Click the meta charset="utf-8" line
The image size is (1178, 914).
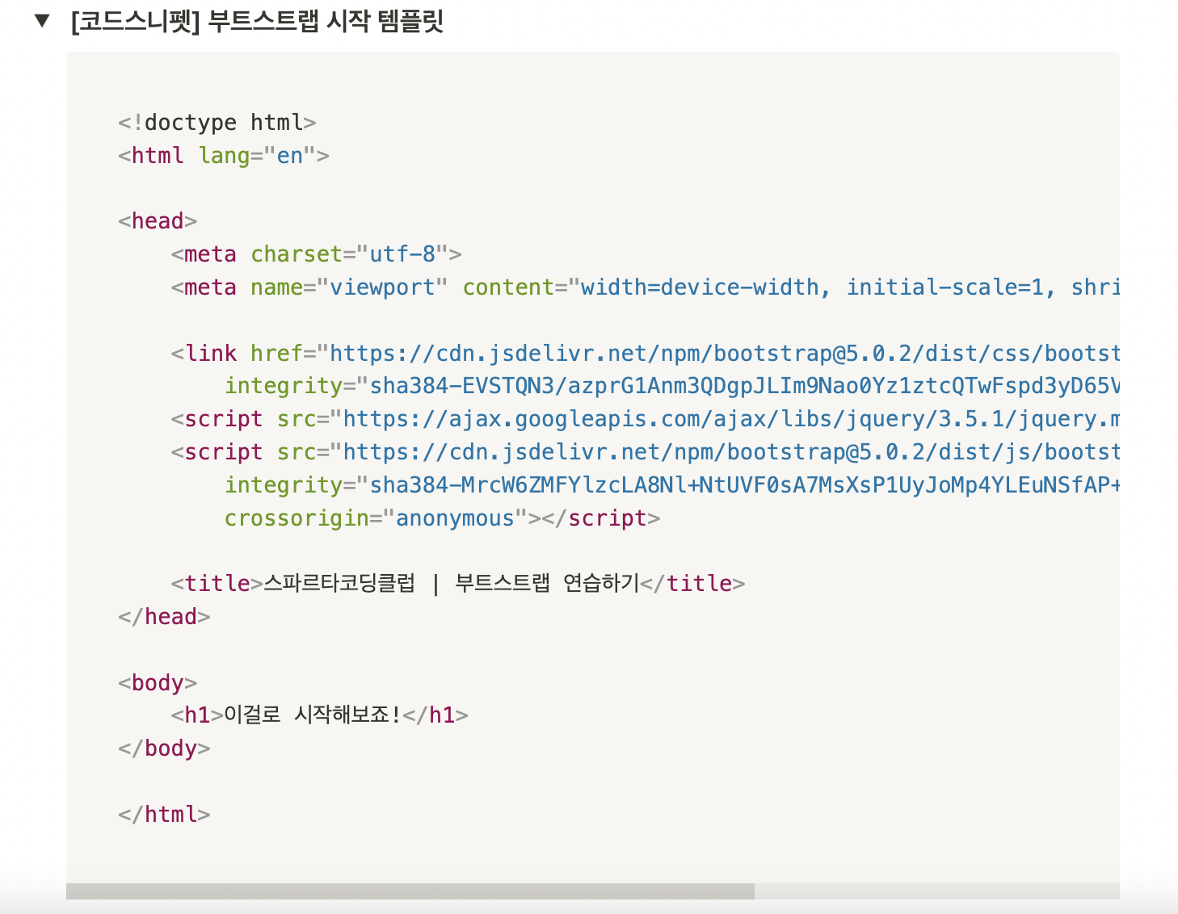pyautogui.click(x=317, y=254)
